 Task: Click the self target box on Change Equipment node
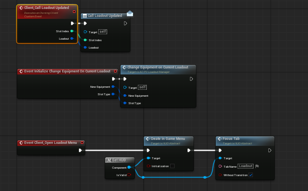tap(142, 87)
